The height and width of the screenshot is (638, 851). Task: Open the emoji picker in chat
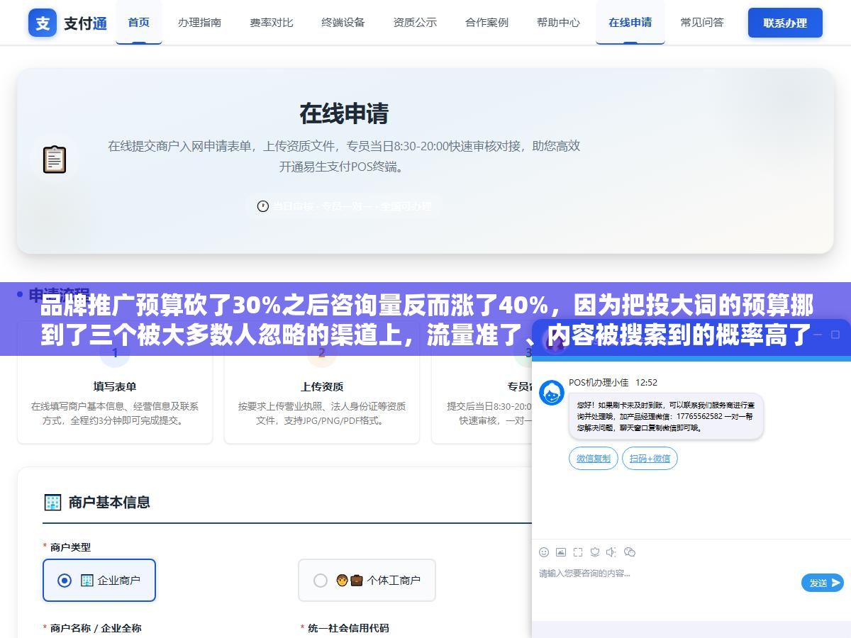(x=544, y=552)
